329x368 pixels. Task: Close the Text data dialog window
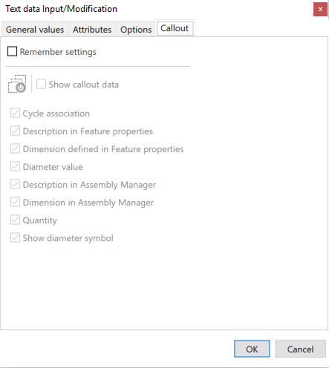click(320, 10)
